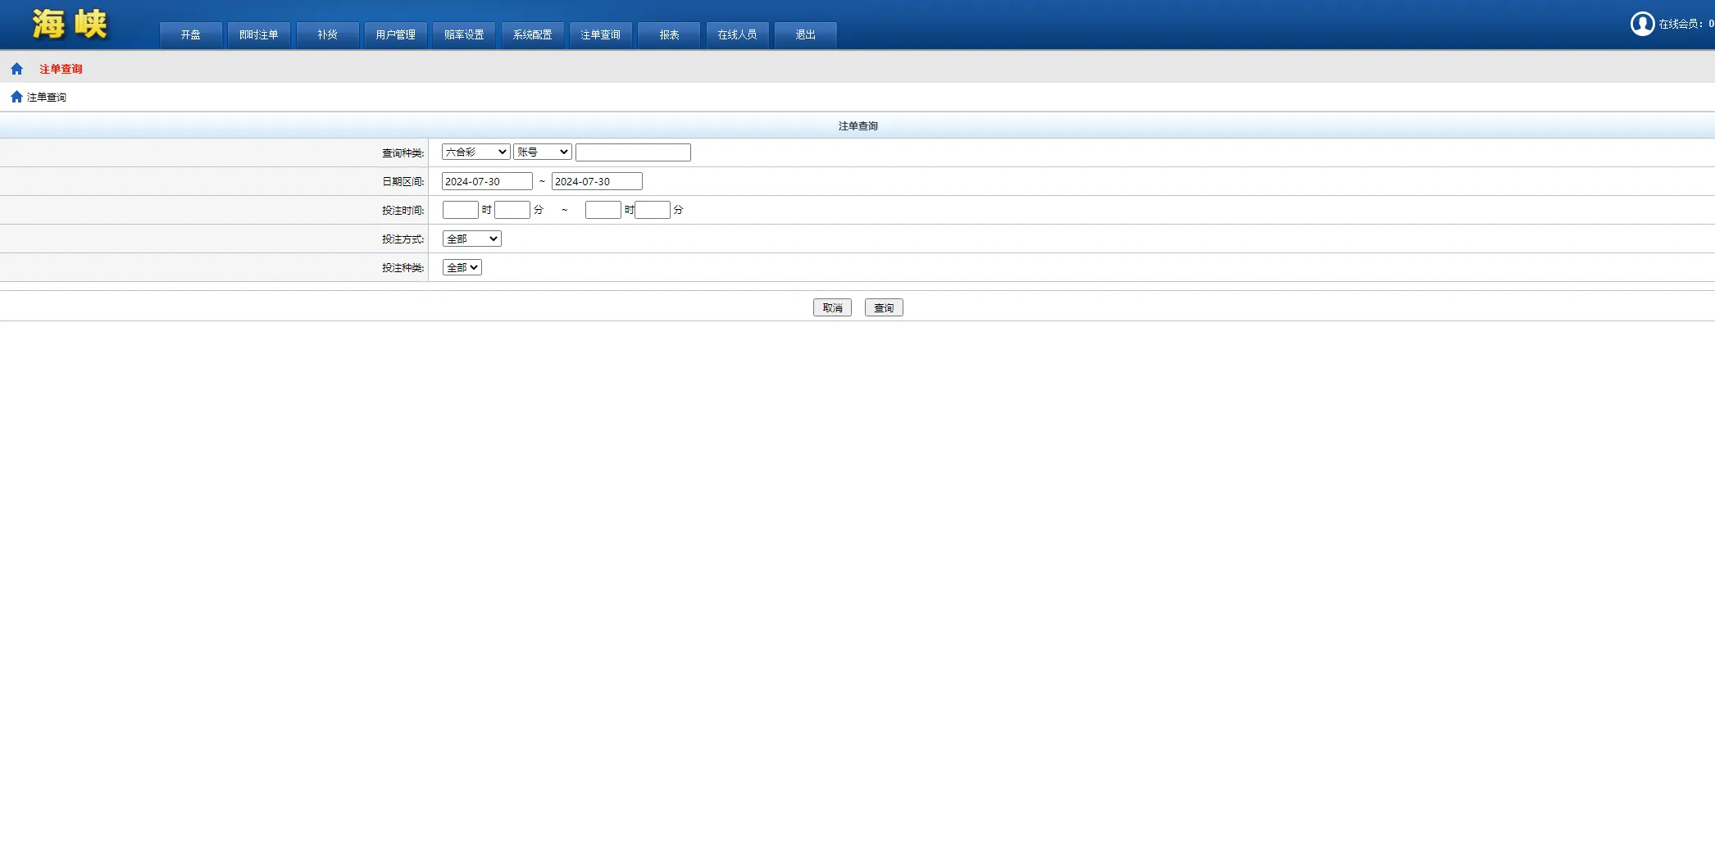The width and height of the screenshot is (1715, 864).
Task: Click the account number text input box
Action: (632, 152)
